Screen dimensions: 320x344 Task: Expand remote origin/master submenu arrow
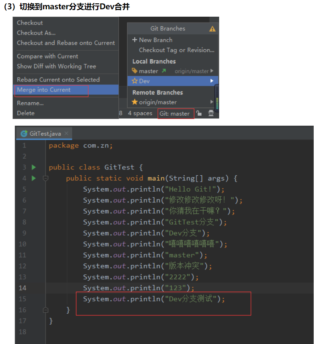212,102
